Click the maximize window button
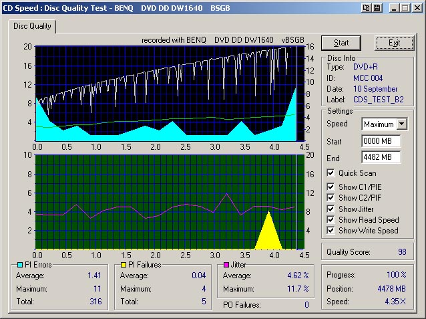Viewport: 426px width, 319px height. click(x=405, y=8)
